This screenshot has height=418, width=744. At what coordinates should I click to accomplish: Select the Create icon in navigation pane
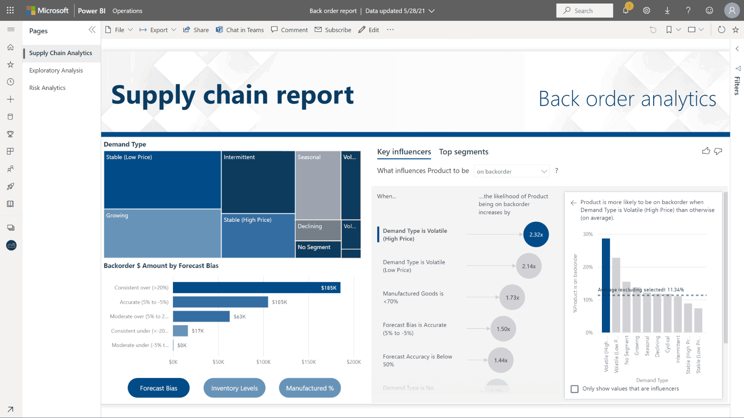click(x=11, y=99)
